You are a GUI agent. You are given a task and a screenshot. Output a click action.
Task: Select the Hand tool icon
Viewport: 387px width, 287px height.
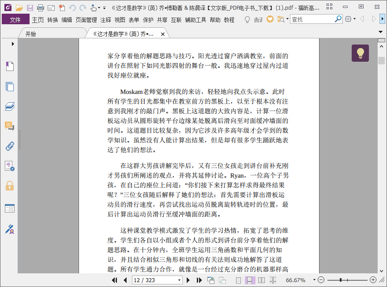[93, 8]
